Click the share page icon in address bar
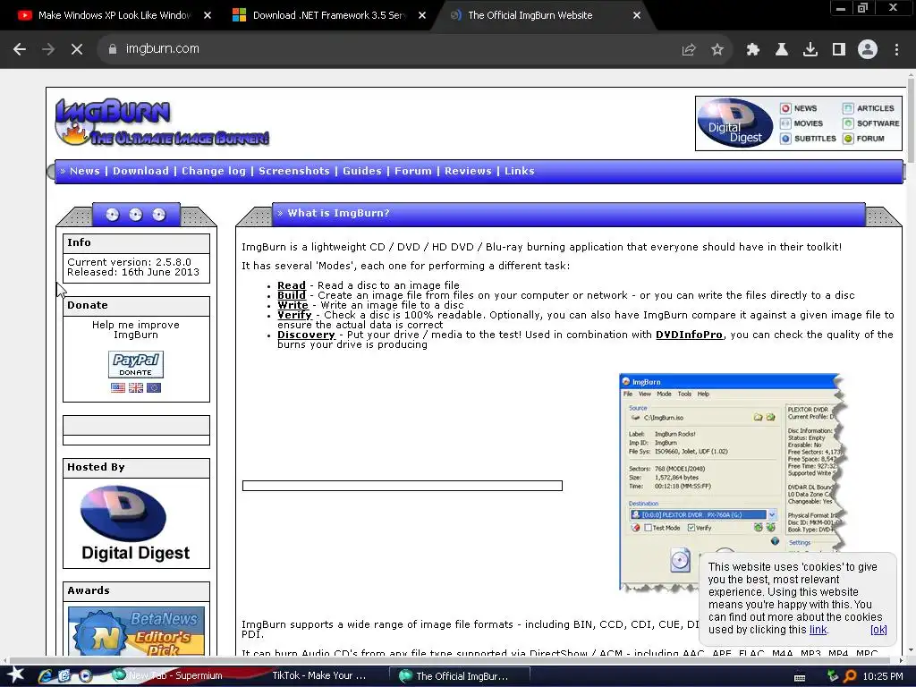The height and width of the screenshot is (687, 916). tap(689, 50)
